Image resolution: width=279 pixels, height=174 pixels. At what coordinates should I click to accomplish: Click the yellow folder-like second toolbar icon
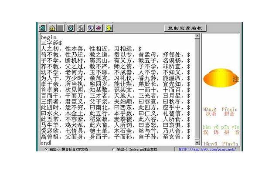(x=52, y=28)
